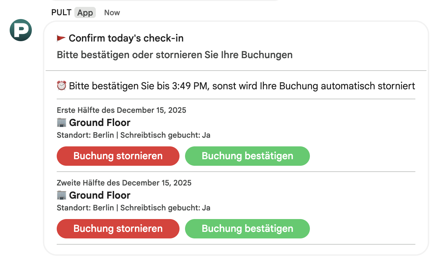This screenshot has width=442, height=263.
Task: Click the Erste Hälfte des December 15 label
Action: tap(121, 110)
